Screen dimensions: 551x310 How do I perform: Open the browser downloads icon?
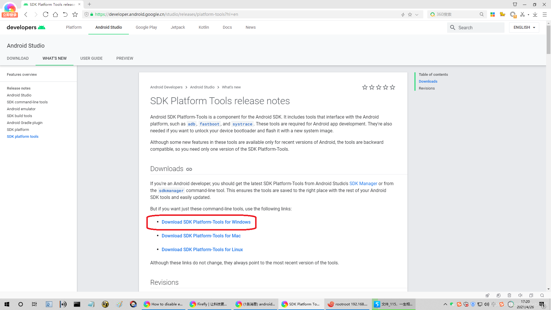pyautogui.click(x=535, y=14)
